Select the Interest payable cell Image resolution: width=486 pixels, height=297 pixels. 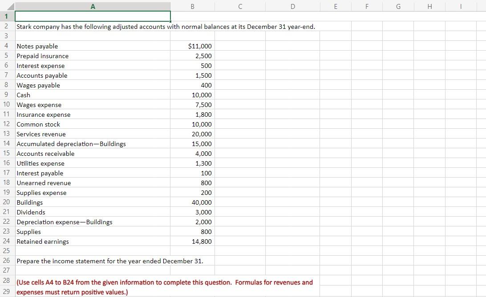click(x=93, y=173)
